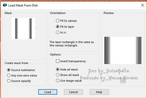Open the Help button
The height and width of the screenshot is (98, 147).
[99, 92]
